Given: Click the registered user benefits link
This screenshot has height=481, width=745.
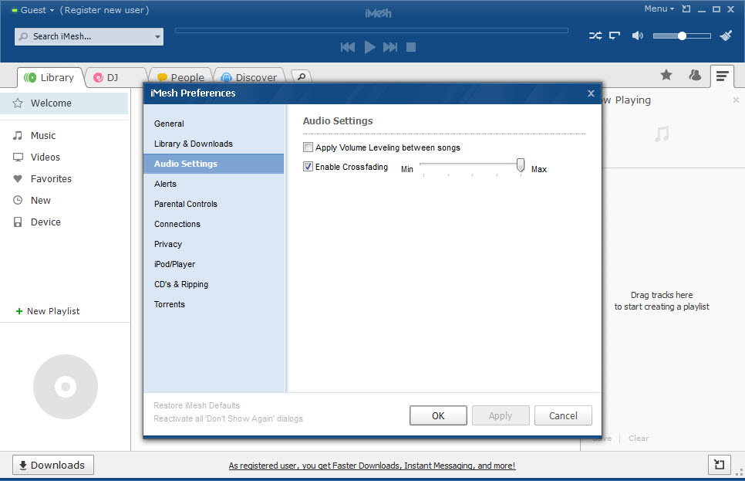Looking at the screenshot, I should (372, 466).
